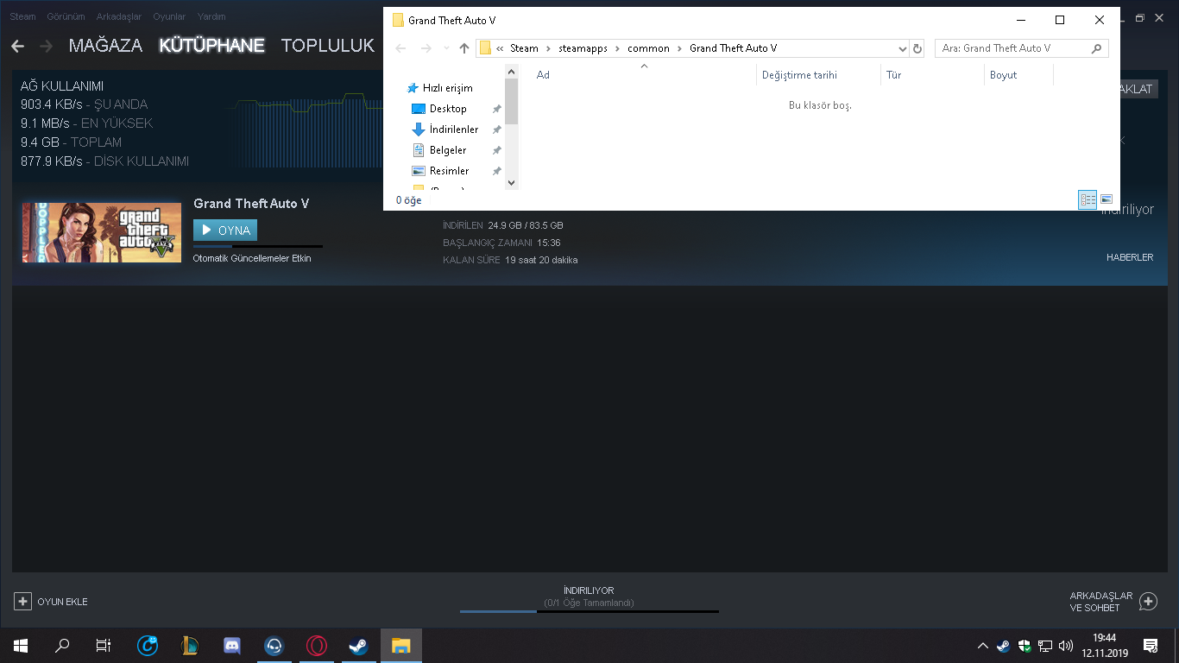Open the League of Legends taskbar icon
Image resolution: width=1179 pixels, height=663 pixels.
tap(190, 645)
